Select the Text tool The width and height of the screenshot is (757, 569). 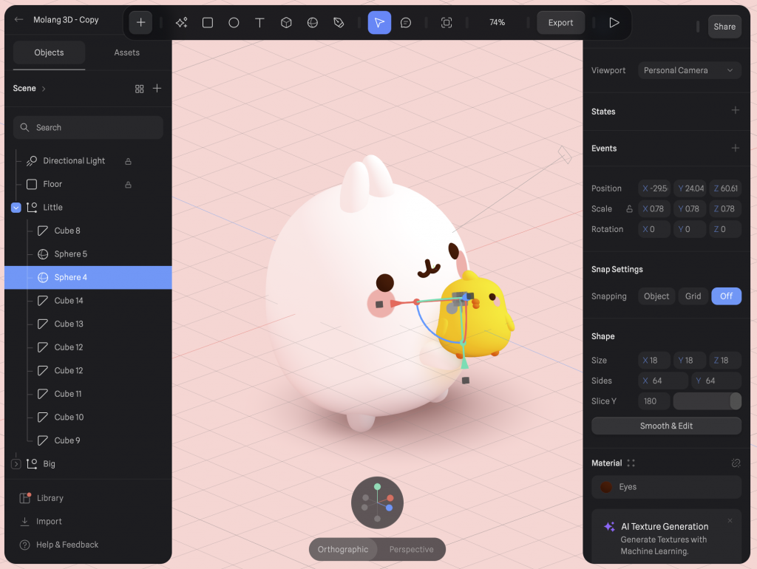(259, 23)
